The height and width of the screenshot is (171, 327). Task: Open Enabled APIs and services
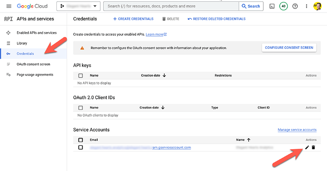(x=36, y=33)
